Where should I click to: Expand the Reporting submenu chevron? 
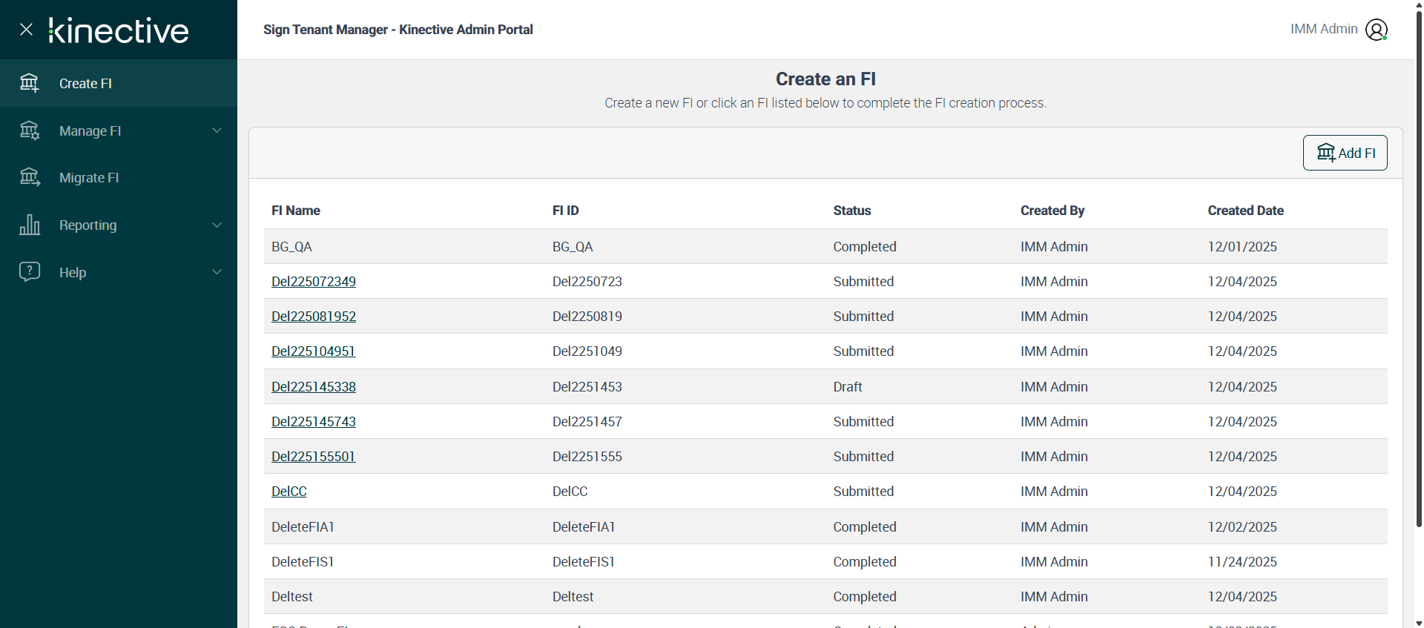click(217, 225)
